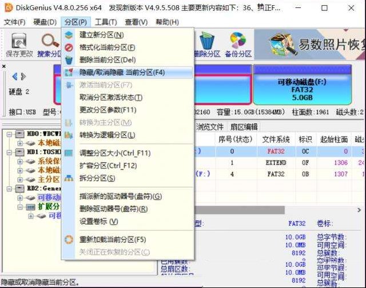Screen dimensions: 366x288
Task: Click the split icon beside 拆分分区
Action: point(69,178)
